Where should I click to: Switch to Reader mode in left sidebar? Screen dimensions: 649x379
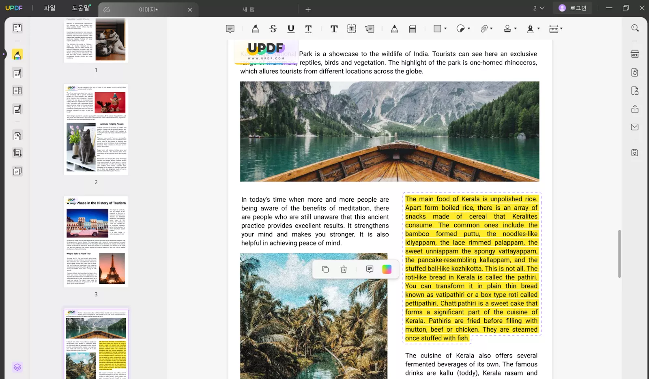coord(17,28)
